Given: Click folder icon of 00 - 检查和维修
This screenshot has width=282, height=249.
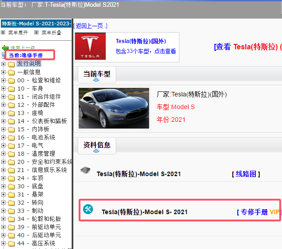Looking at the screenshot, I should coord(11,80).
